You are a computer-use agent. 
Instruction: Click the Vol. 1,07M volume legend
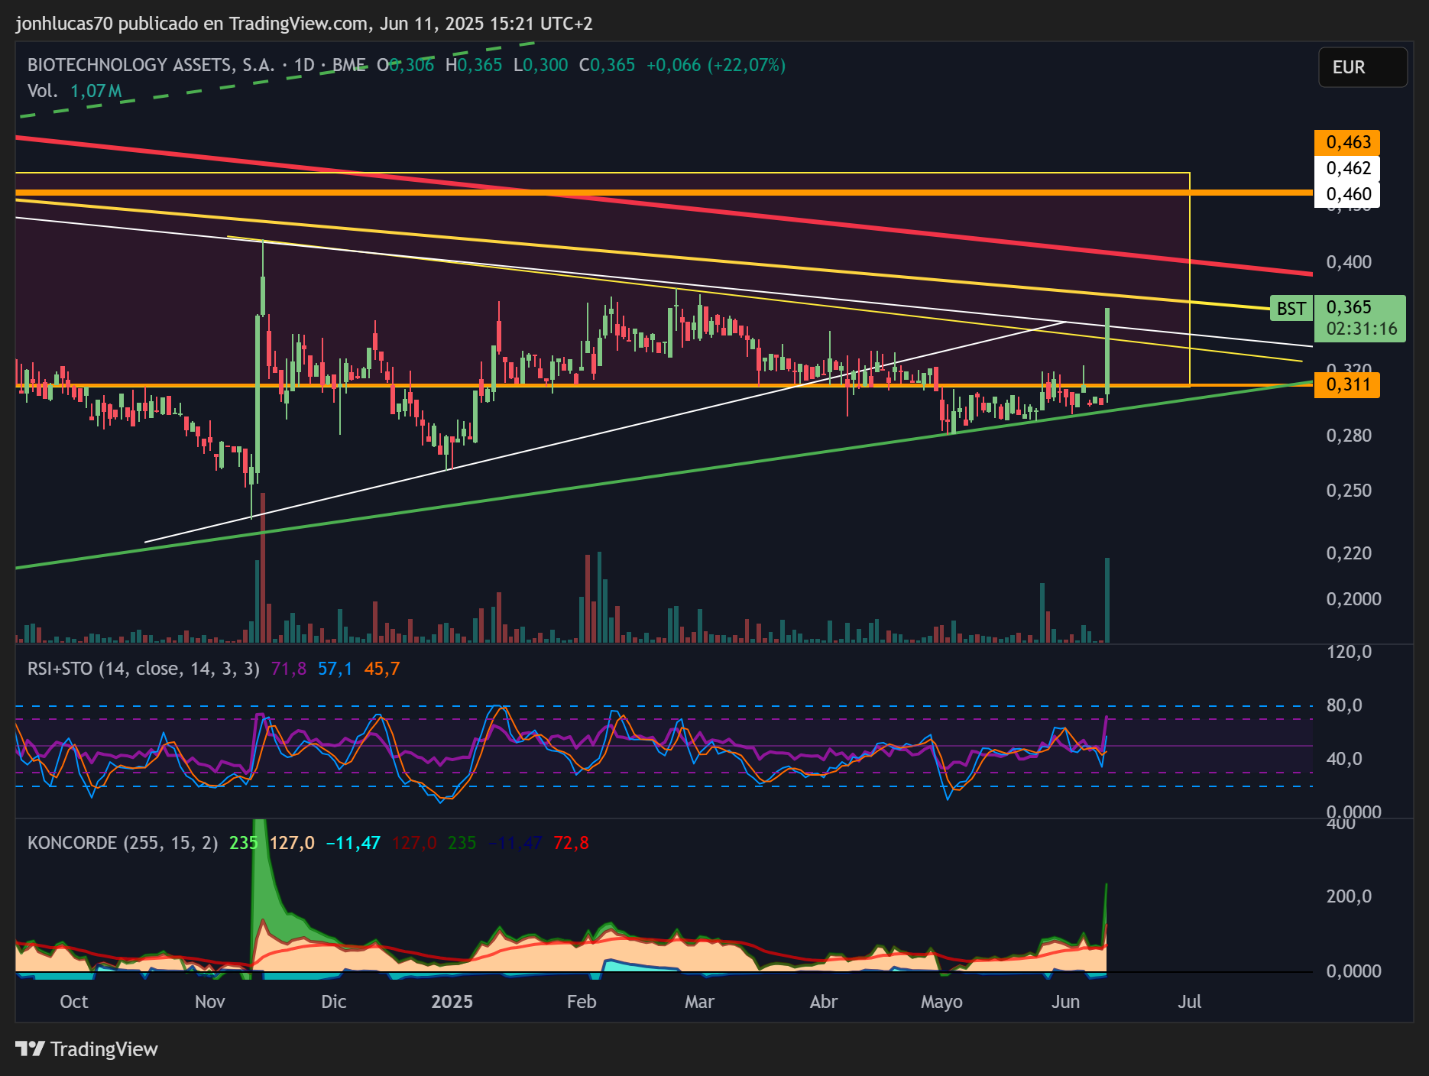tap(74, 91)
